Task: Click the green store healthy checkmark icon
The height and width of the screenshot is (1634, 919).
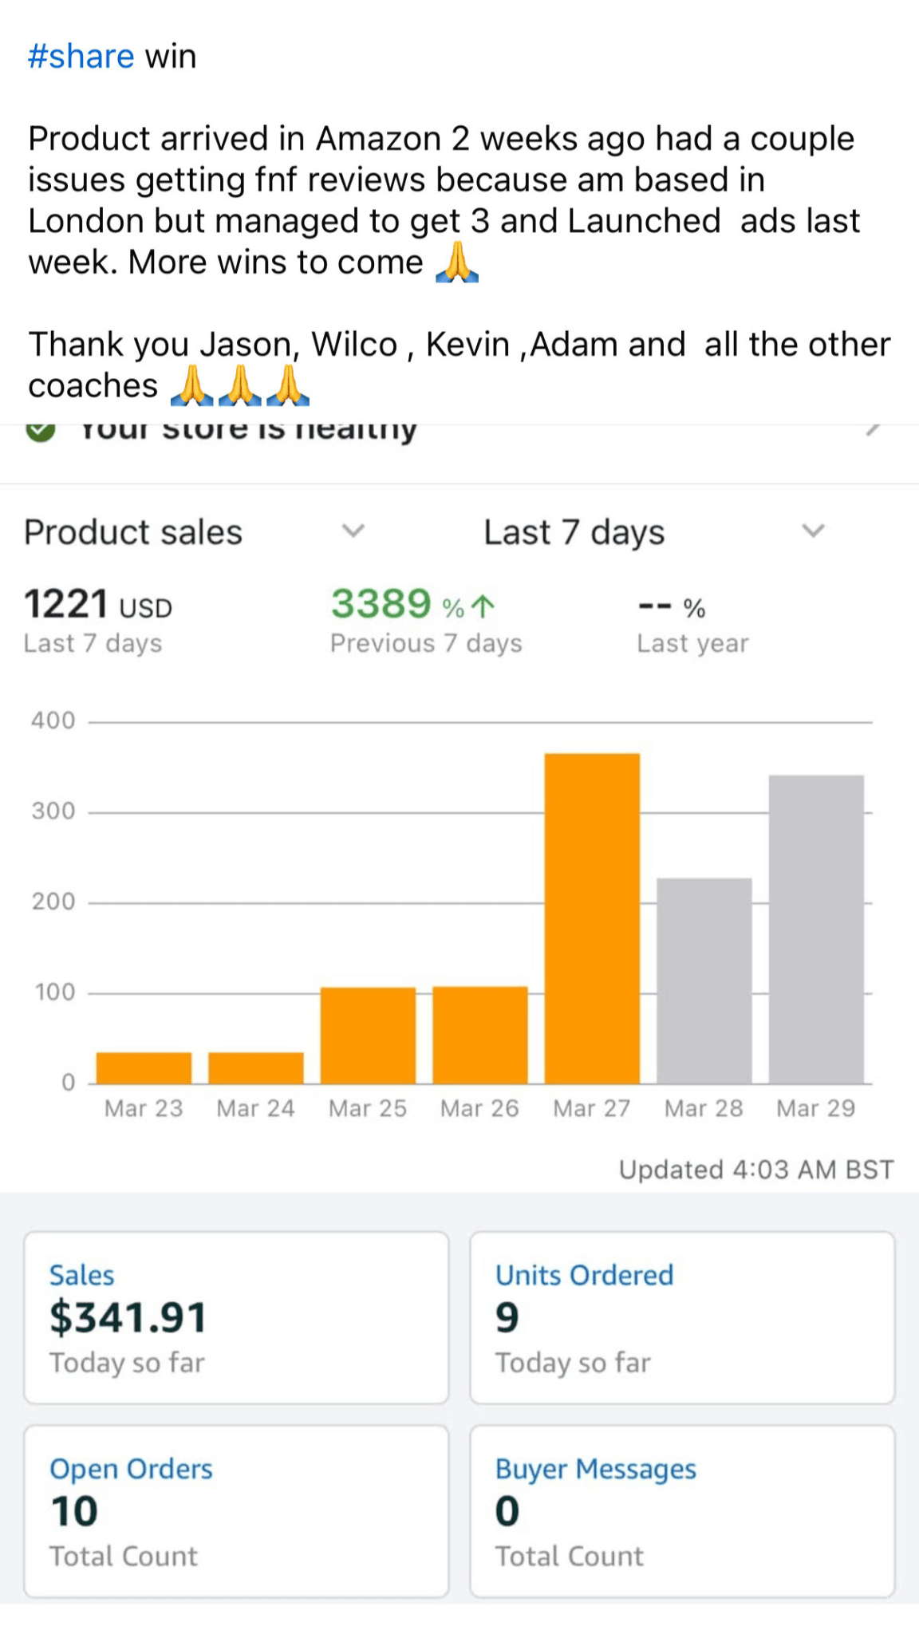Action: pos(41,430)
